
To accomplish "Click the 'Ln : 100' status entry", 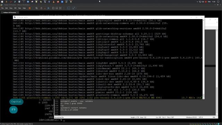I will click(158, 117).
